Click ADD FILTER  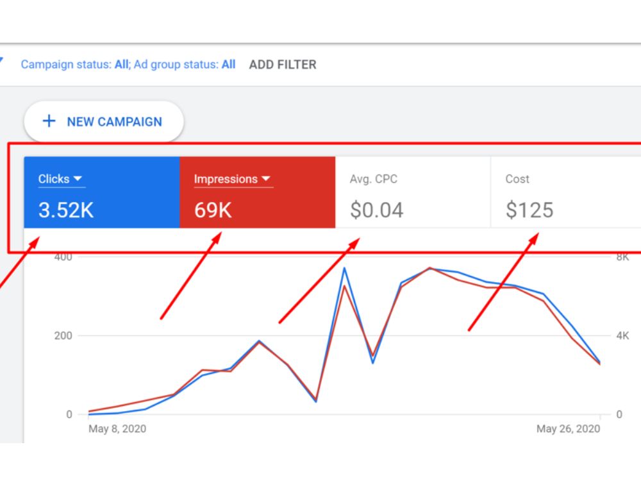283,65
